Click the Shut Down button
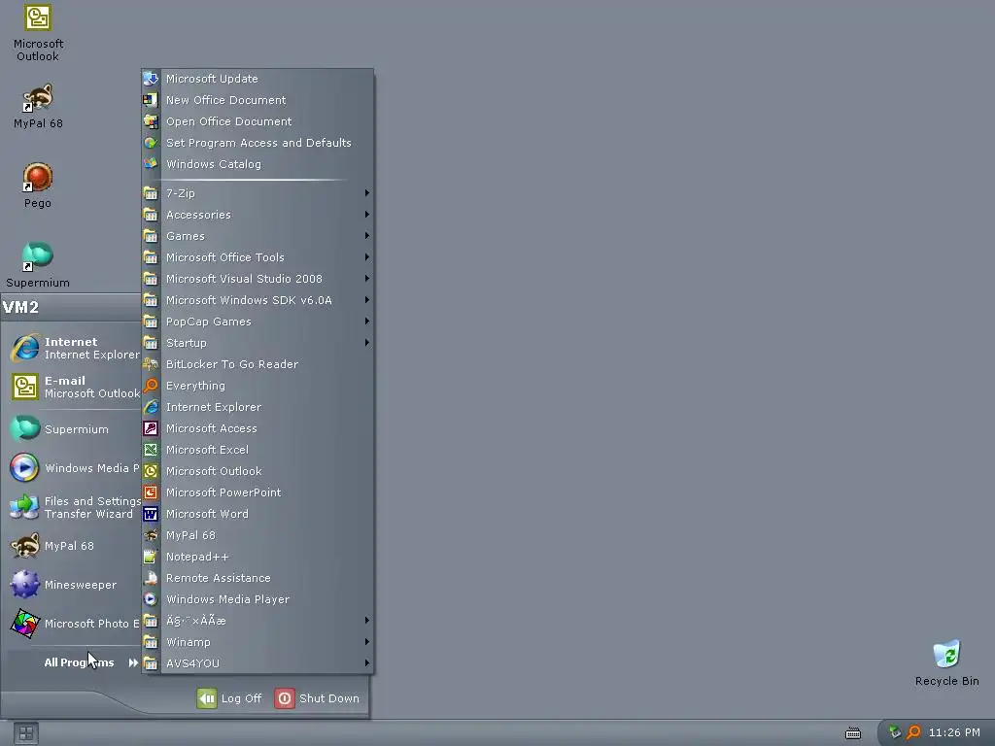The height and width of the screenshot is (746, 995). point(318,698)
